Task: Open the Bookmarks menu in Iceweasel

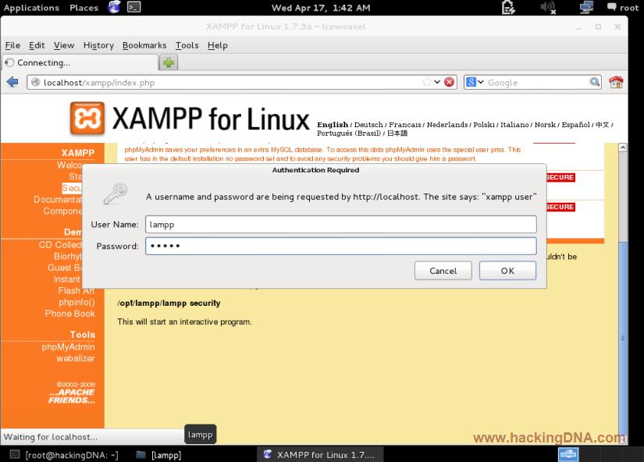Action: [144, 45]
